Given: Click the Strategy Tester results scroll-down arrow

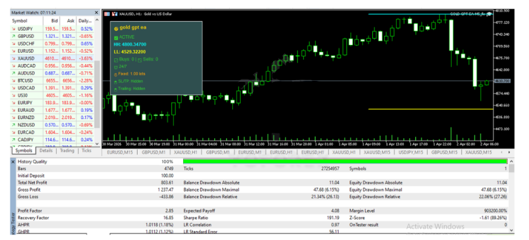Looking at the screenshot, I should click(x=512, y=230).
